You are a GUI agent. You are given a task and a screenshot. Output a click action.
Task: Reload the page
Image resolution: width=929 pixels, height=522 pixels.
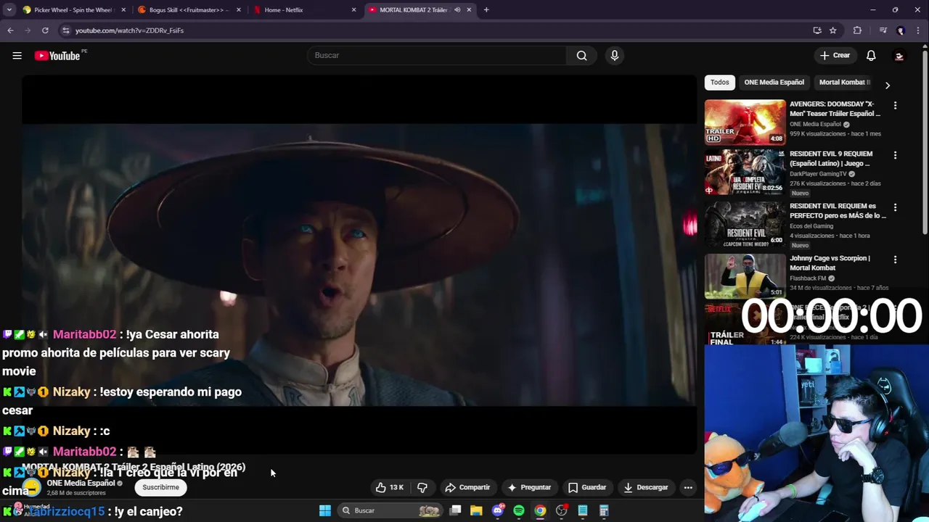(45, 30)
